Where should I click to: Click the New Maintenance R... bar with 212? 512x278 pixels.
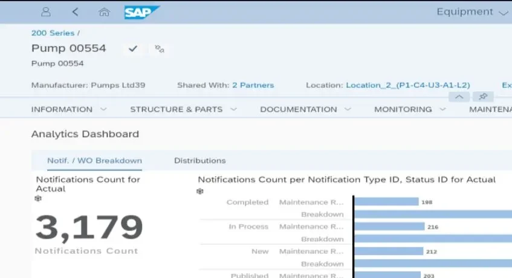(x=389, y=251)
